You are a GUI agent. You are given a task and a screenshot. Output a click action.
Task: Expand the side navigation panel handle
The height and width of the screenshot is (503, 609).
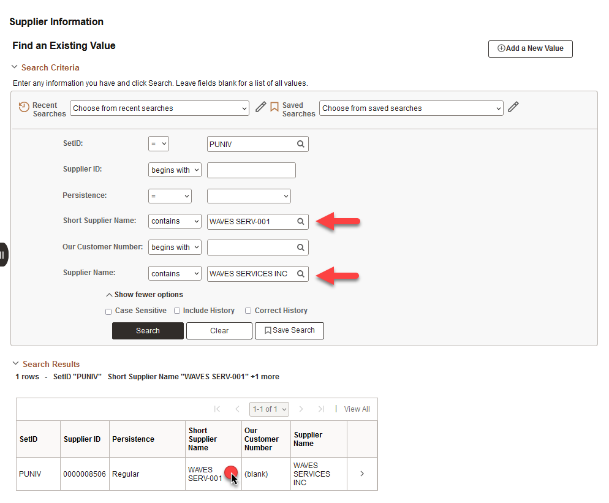(x=3, y=254)
